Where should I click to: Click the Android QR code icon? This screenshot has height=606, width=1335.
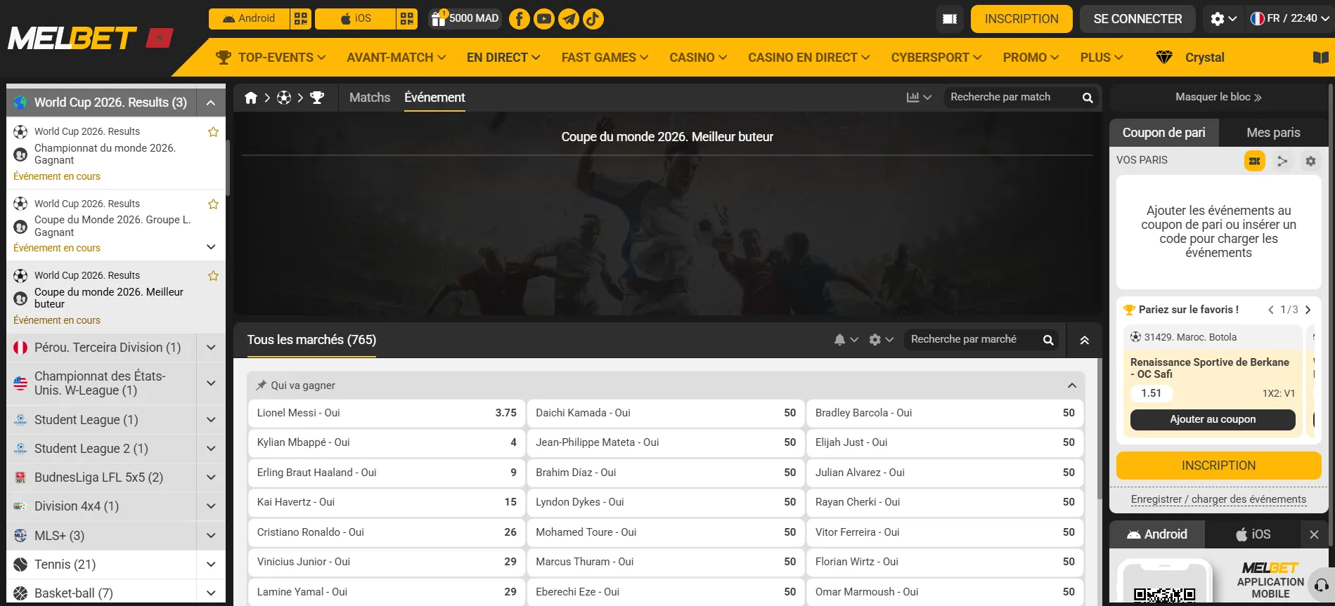pyautogui.click(x=301, y=18)
